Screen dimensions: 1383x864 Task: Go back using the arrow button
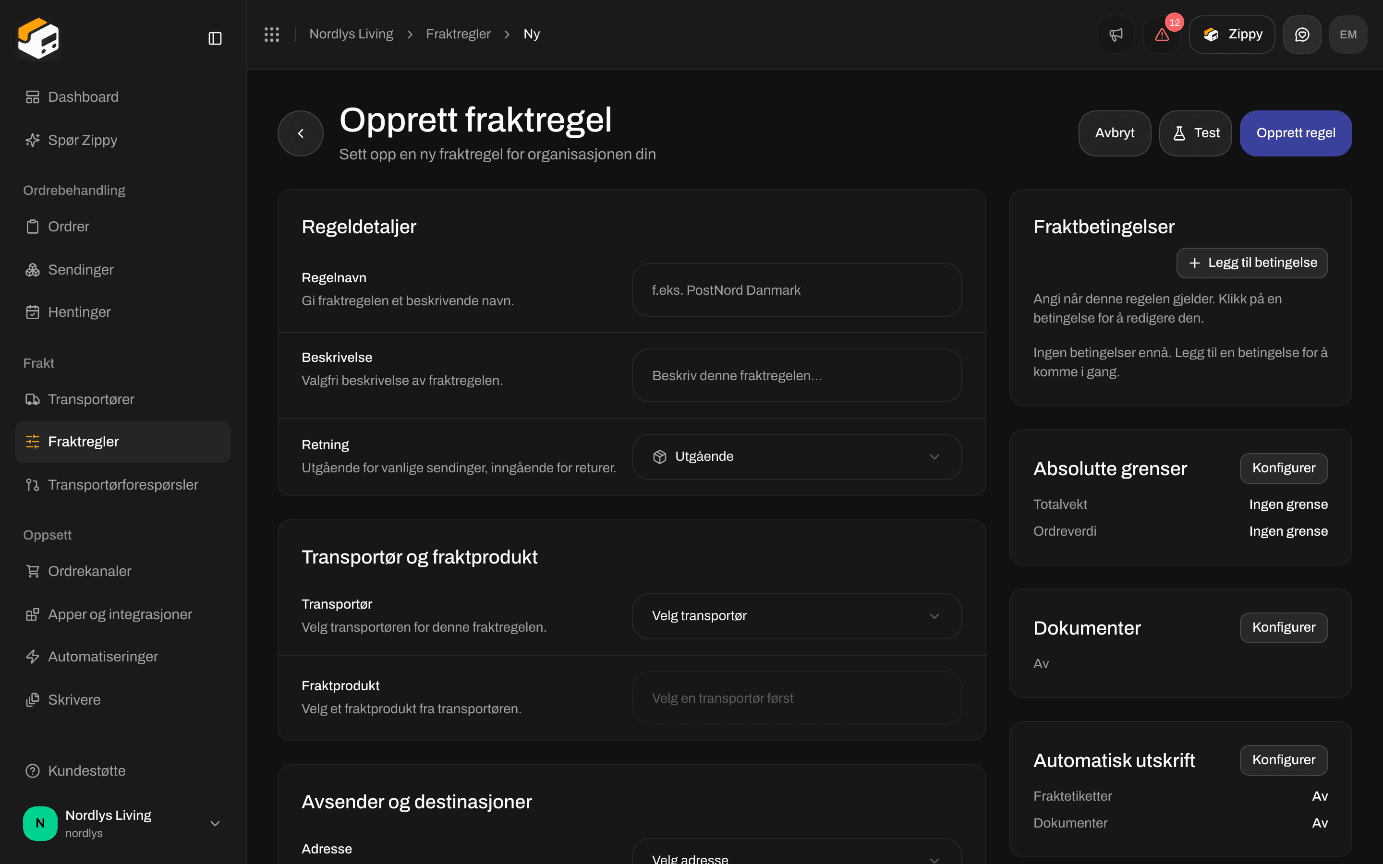click(301, 133)
